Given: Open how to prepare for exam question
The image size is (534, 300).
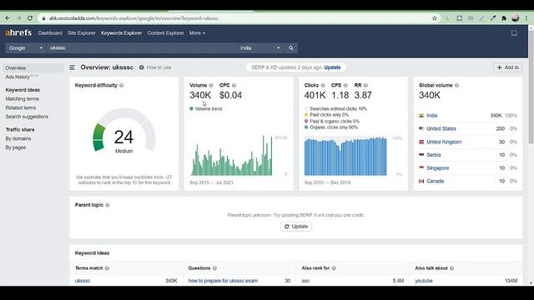Looking at the screenshot, I should [x=223, y=281].
